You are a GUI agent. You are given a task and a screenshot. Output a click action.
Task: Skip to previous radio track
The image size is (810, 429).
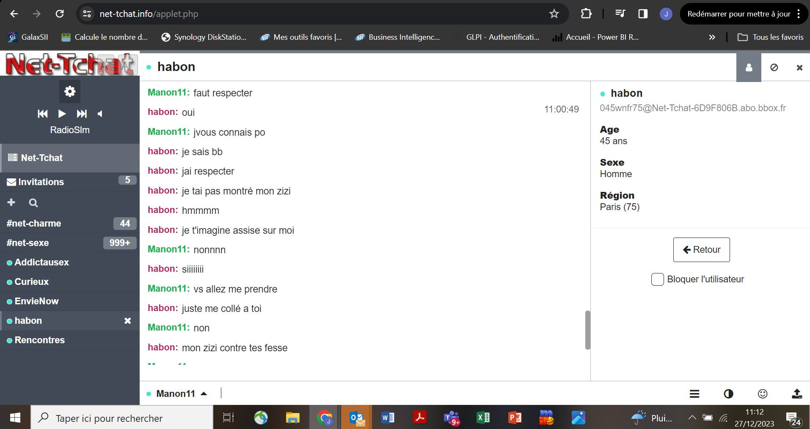[x=43, y=114]
